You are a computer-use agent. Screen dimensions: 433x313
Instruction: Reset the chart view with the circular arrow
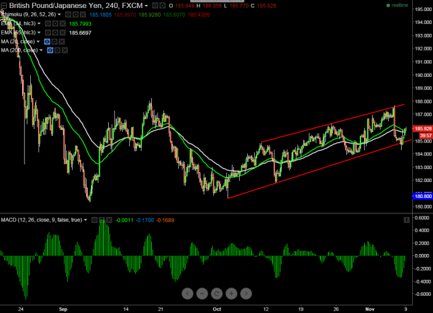click(x=217, y=294)
